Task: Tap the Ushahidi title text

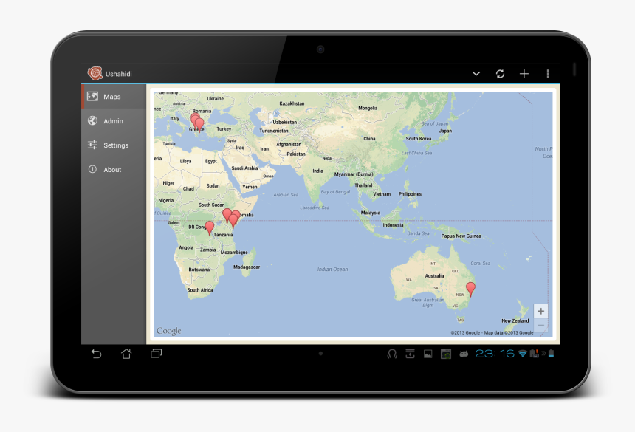Action: click(x=119, y=74)
